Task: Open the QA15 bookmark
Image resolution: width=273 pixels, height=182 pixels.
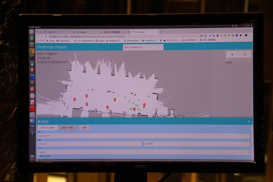Action: [189, 40]
